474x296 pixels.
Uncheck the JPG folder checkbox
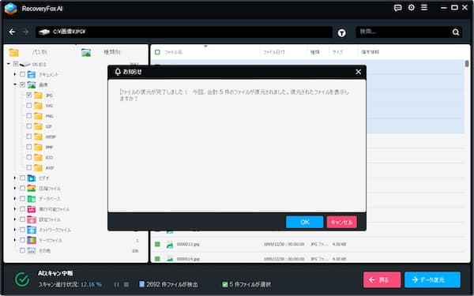click(x=29, y=96)
